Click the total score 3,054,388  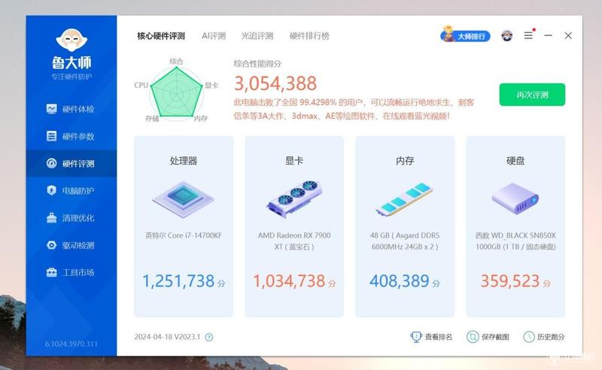[x=275, y=83]
